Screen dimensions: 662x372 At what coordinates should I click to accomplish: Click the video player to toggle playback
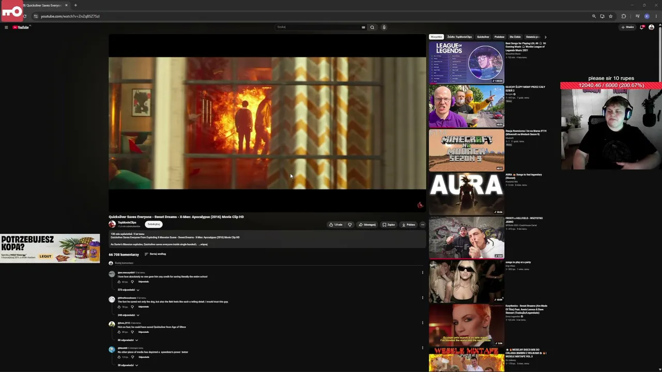click(267, 123)
